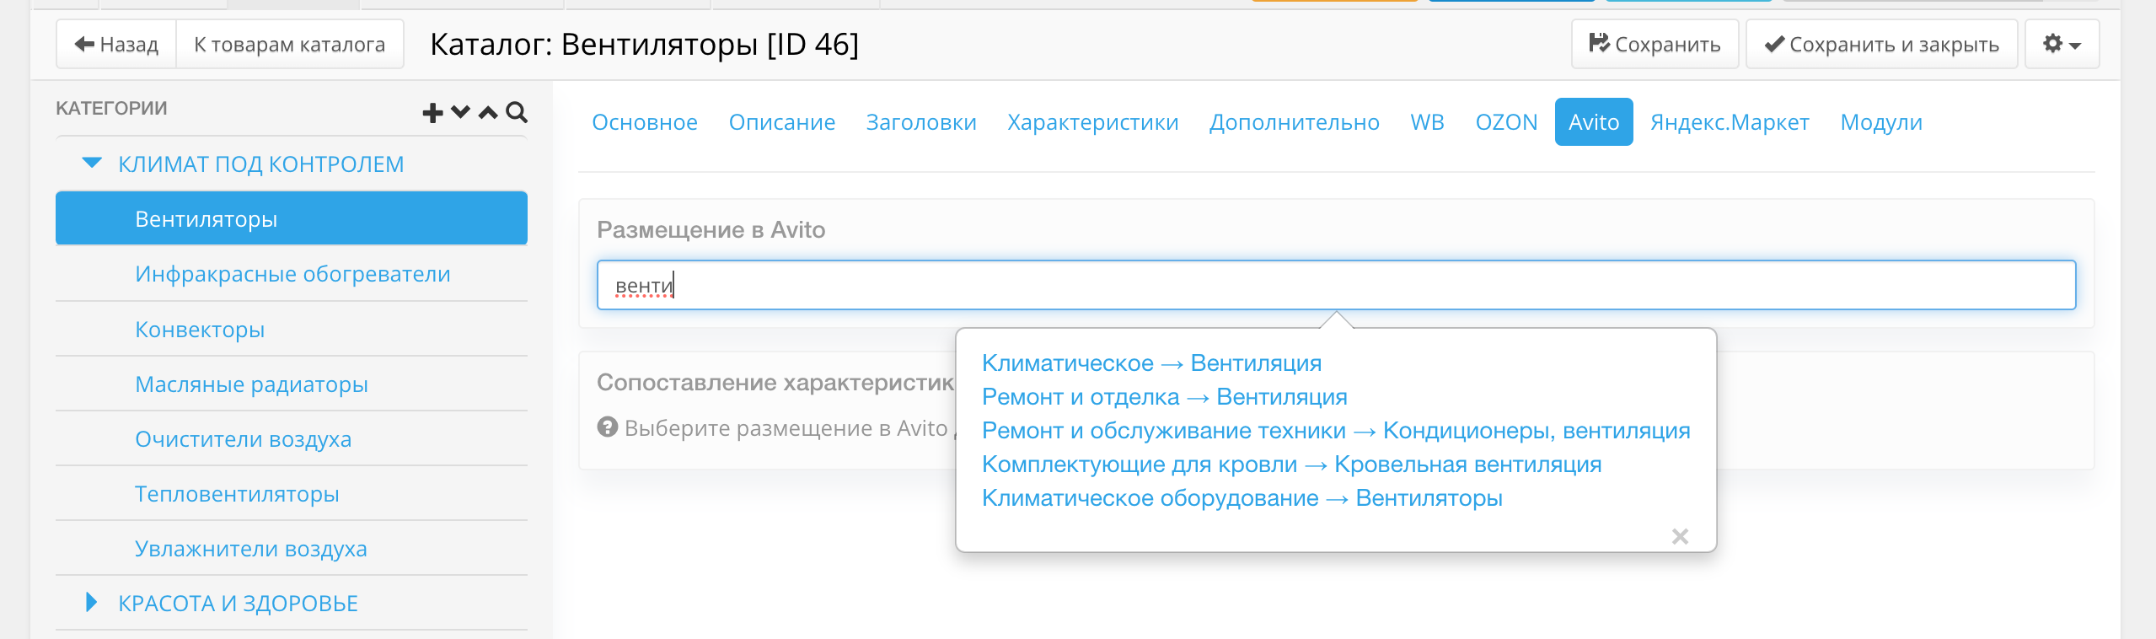
Task: Open the OZON tab
Action: coord(1507,122)
